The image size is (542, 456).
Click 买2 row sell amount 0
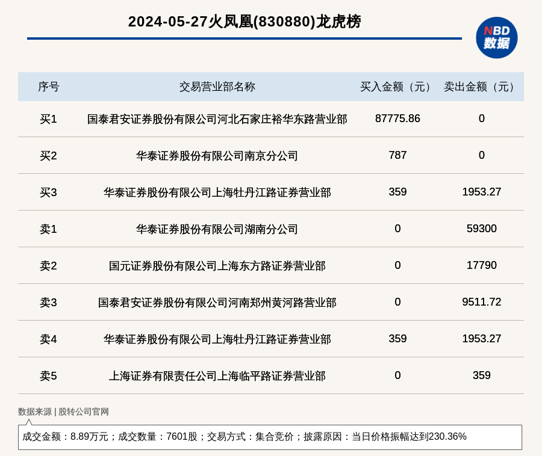coord(482,155)
